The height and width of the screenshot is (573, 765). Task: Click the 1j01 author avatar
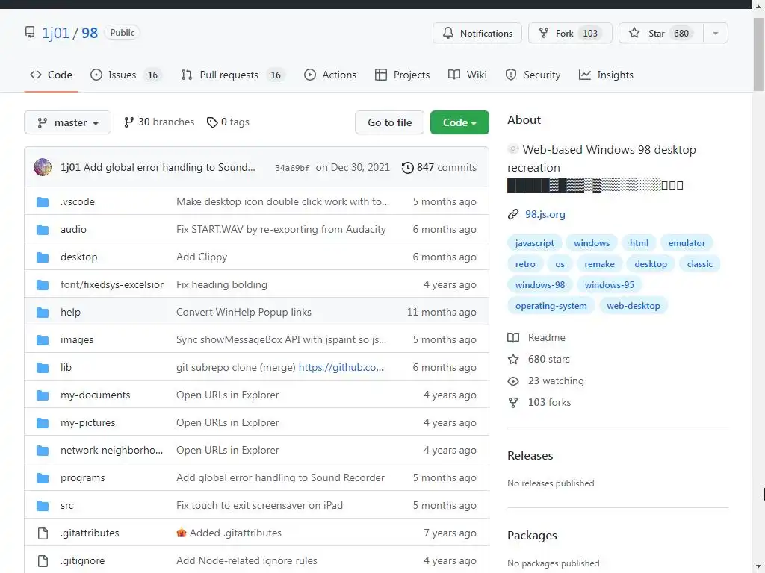click(x=43, y=167)
